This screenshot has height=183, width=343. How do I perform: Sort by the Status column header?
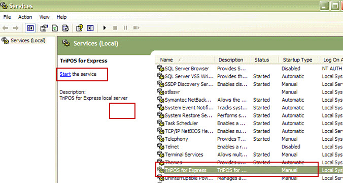point(264,60)
